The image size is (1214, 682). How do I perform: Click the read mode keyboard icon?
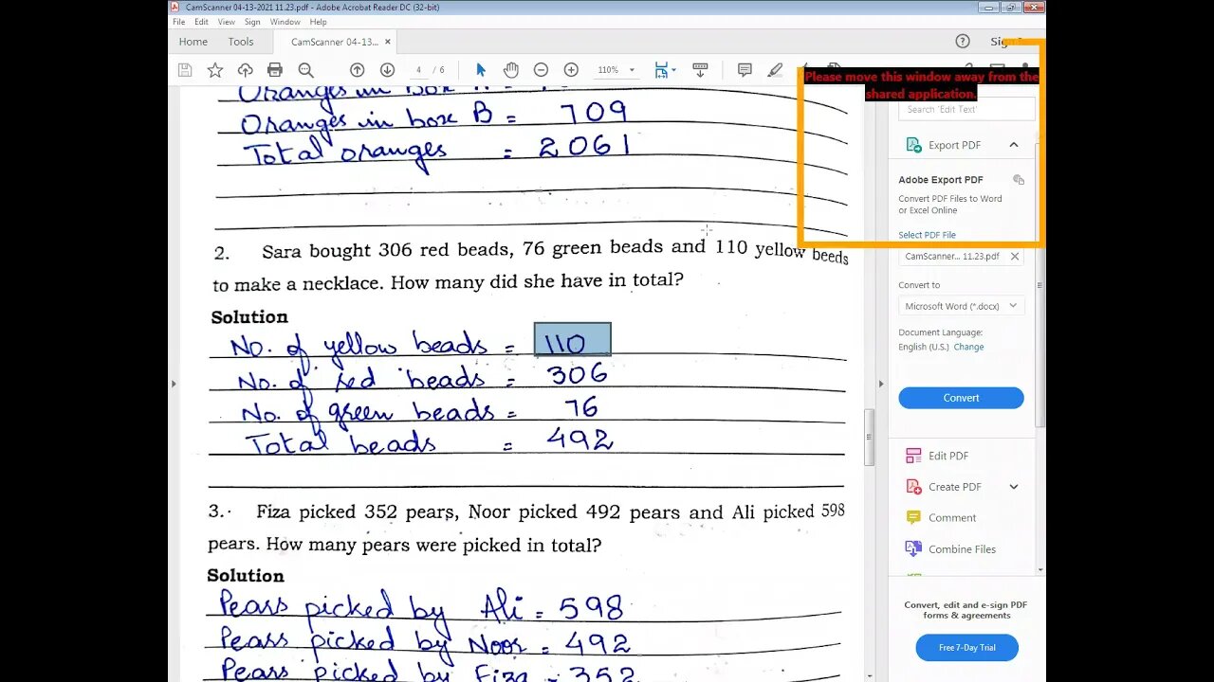(x=700, y=70)
